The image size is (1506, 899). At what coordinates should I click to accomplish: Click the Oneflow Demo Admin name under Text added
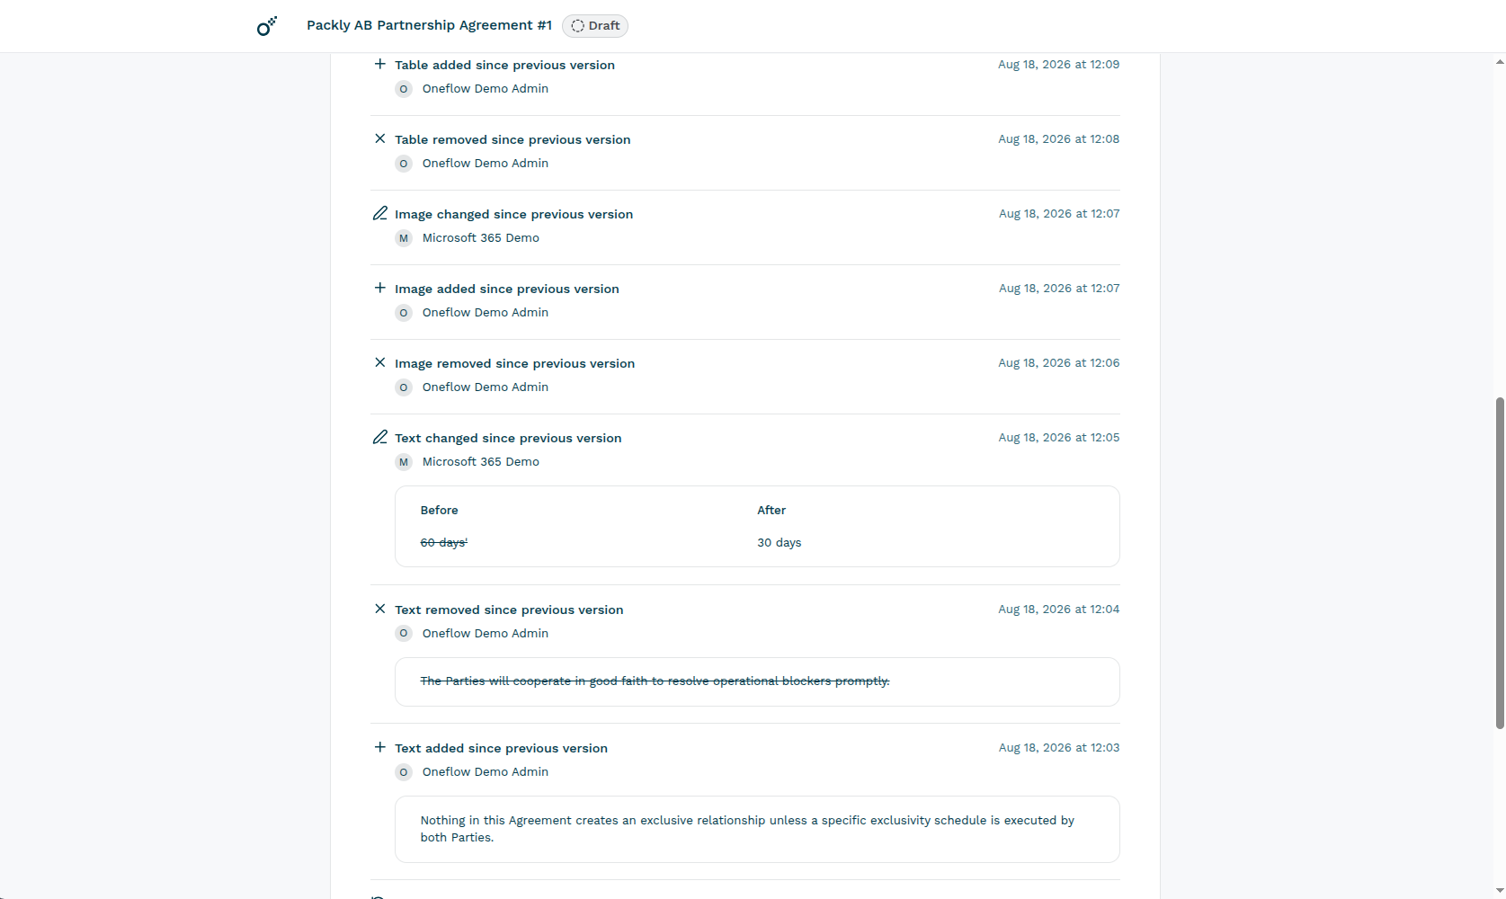(x=486, y=771)
